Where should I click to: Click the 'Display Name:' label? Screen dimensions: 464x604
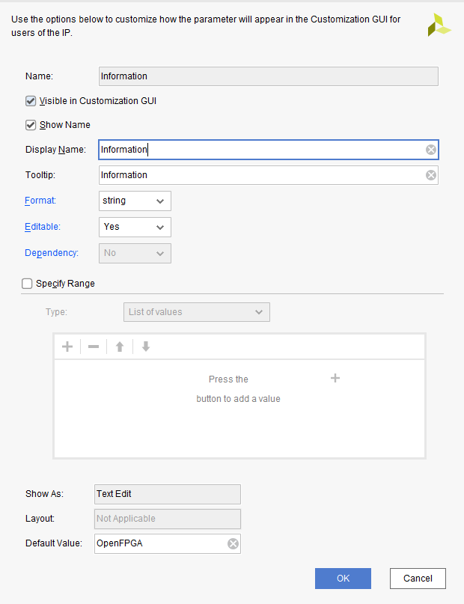(56, 150)
